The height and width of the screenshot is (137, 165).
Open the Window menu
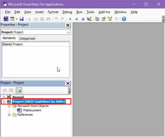[x=120, y=12]
